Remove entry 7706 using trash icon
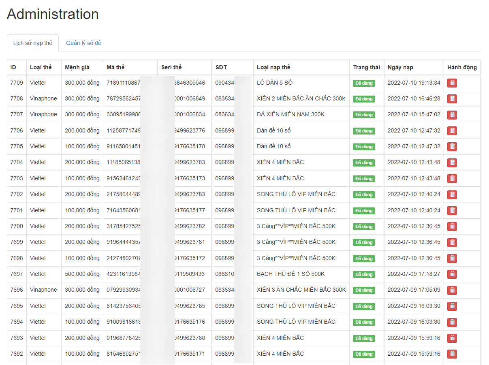This screenshot has width=489, height=365. coord(452,131)
